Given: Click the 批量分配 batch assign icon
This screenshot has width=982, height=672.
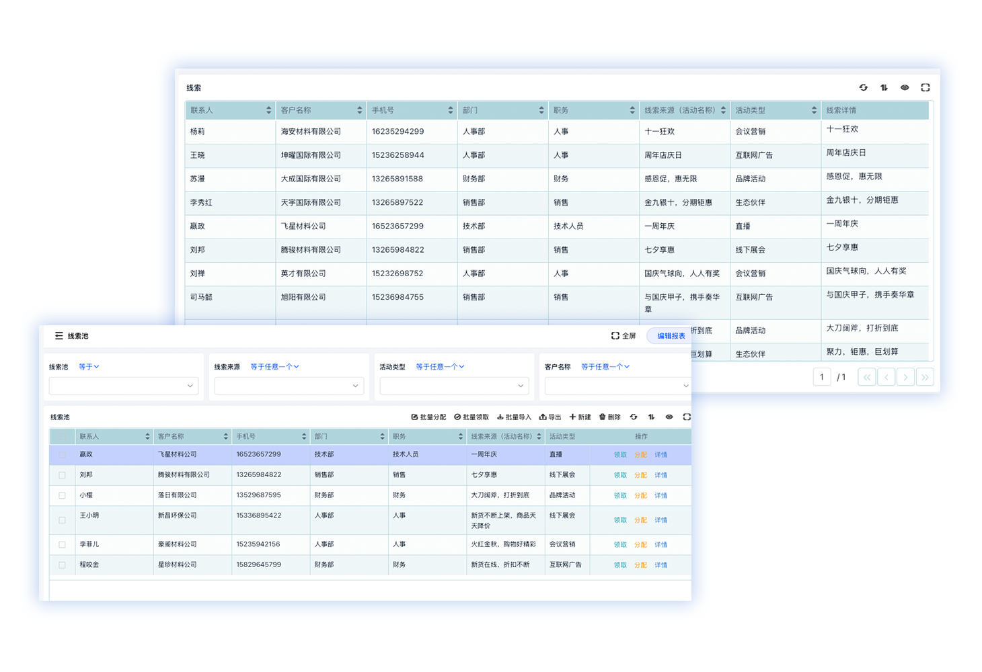Looking at the screenshot, I should 415,417.
